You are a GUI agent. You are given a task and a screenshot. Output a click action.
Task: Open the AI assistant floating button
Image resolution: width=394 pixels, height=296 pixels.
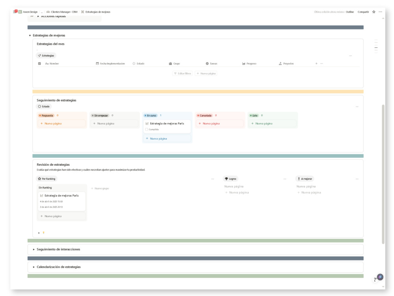tap(380, 277)
